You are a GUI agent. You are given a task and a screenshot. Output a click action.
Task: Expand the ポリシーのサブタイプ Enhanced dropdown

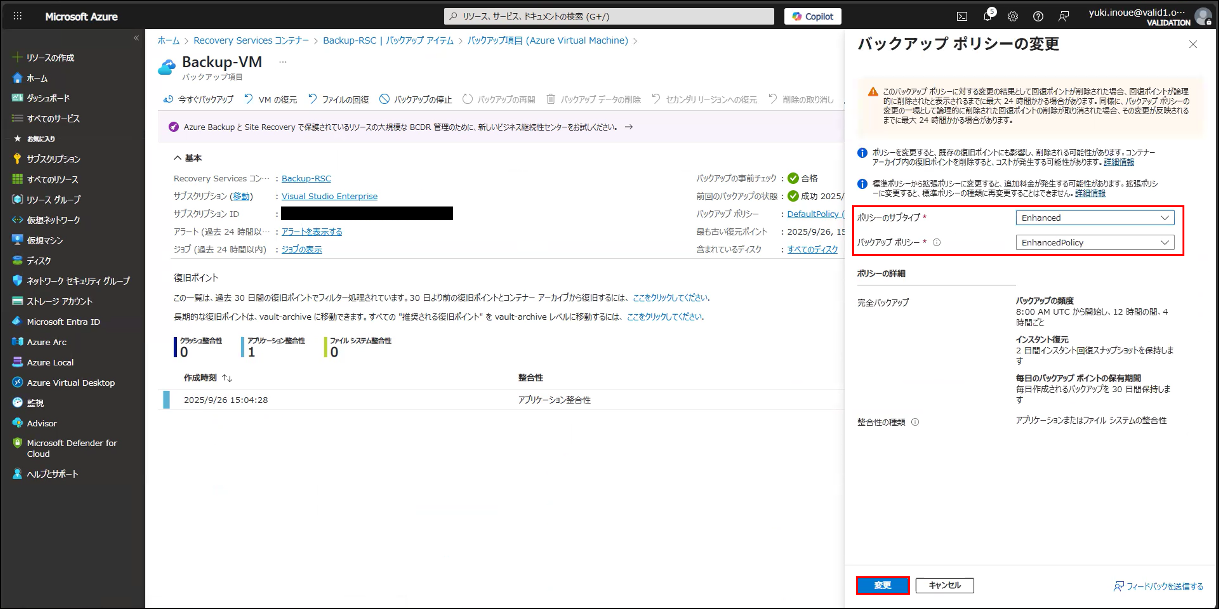[1095, 218]
